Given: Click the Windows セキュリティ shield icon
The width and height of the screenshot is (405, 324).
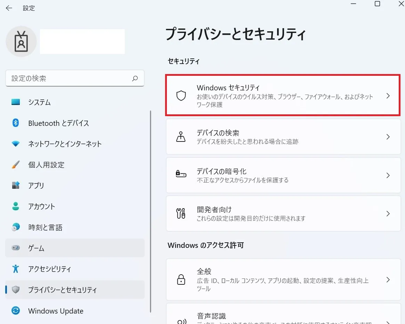Looking at the screenshot, I should (x=181, y=96).
